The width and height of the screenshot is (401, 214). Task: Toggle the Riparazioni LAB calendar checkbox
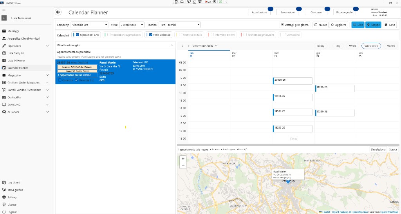78,35
